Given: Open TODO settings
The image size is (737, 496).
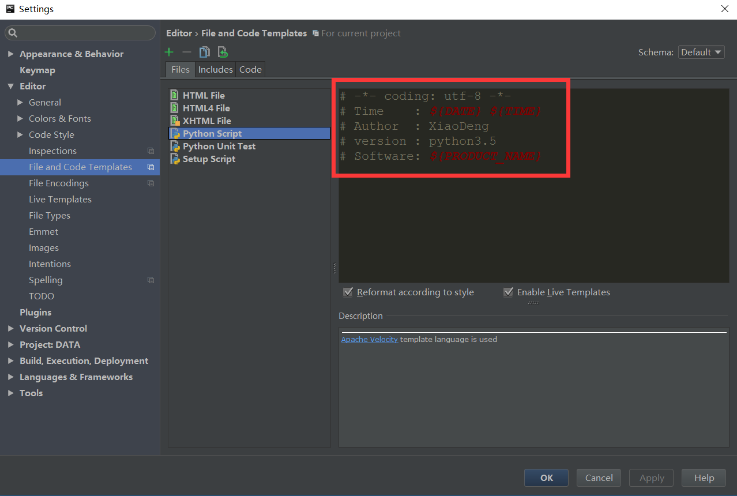Looking at the screenshot, I should click(42, 296).
